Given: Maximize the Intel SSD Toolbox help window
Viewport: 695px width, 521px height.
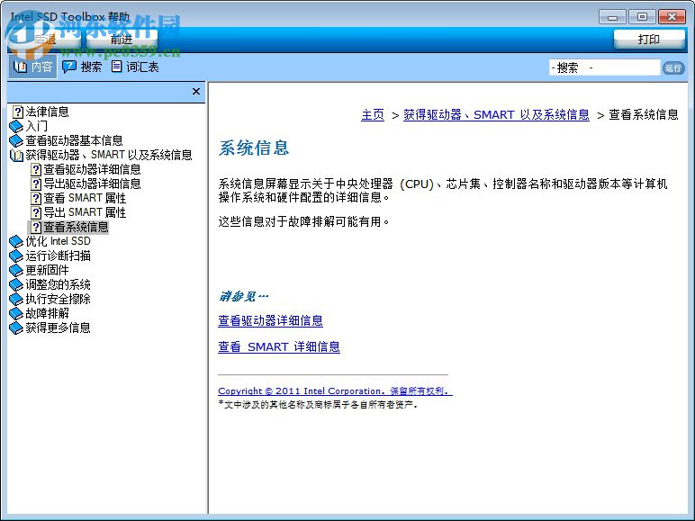Looking at the screenshot, I should [x=642, y=17].
